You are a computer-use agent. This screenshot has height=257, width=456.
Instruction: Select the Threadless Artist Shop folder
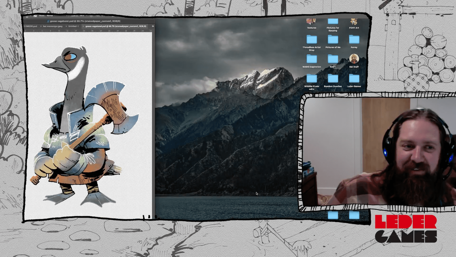[312, 40]
